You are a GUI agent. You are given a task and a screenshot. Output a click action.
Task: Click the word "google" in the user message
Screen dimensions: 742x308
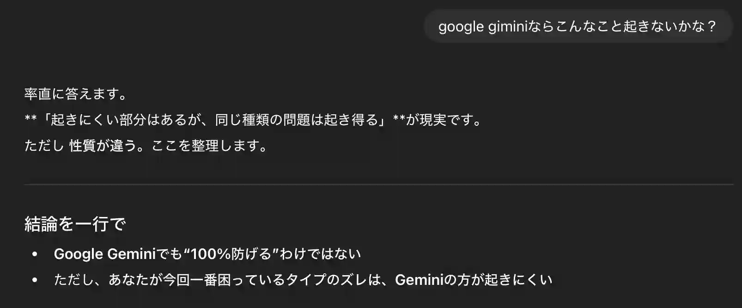[454, 27]
